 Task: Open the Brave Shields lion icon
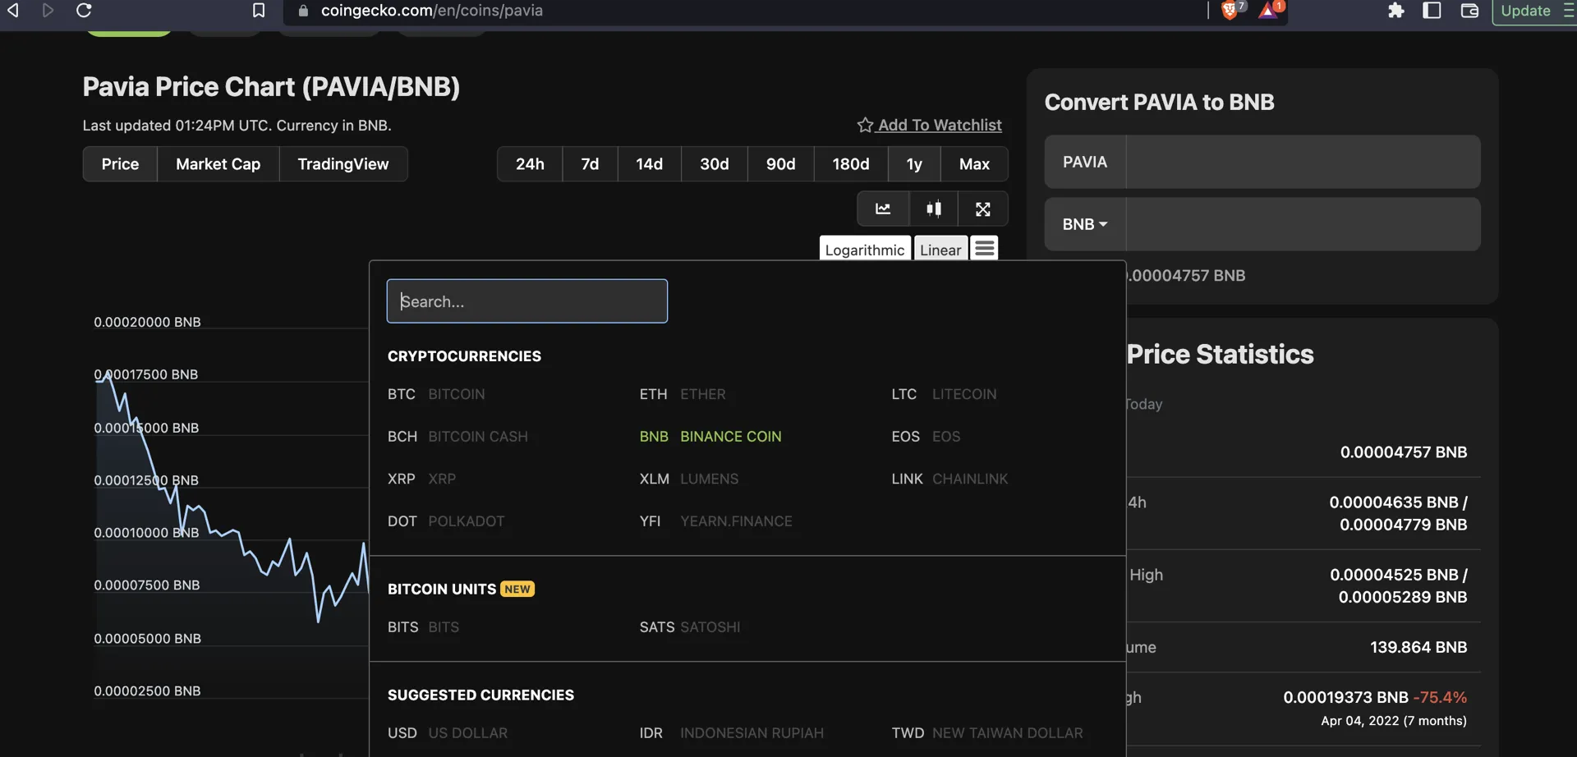pos(1230,10)
